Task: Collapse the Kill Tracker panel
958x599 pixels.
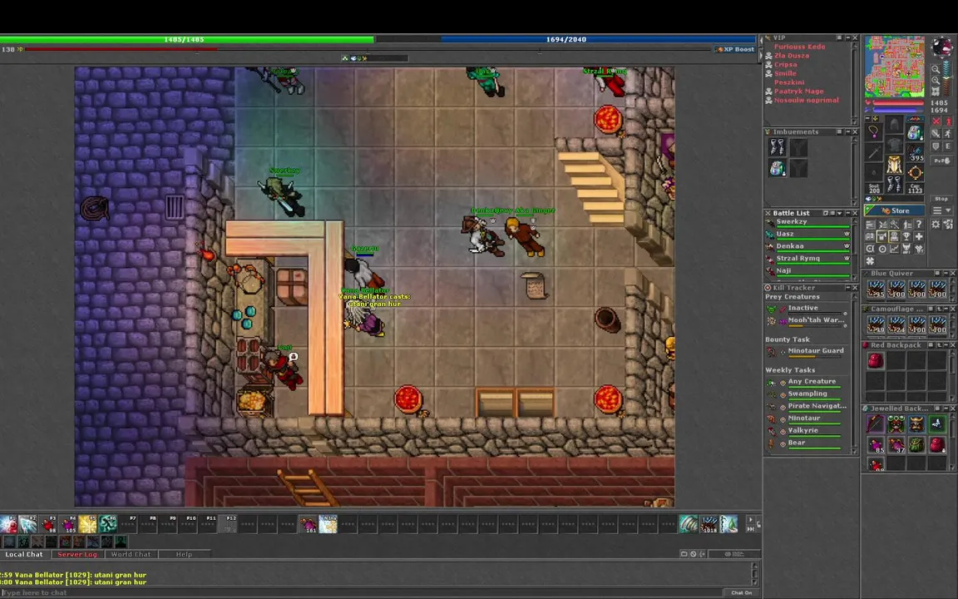Action: coord(848,287)
